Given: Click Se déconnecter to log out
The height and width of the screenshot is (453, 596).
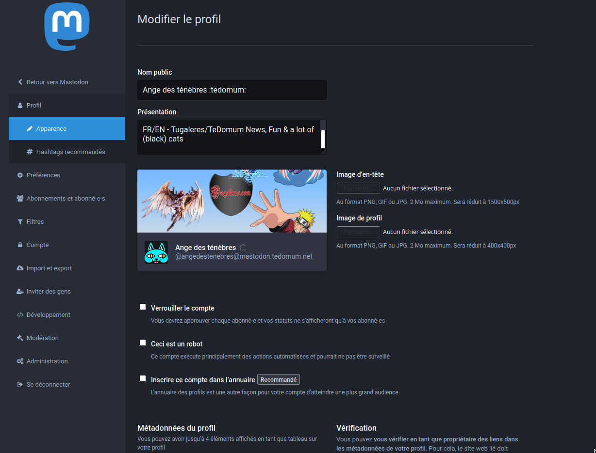Looking at the screenshot, I should (x=48, y=385).
